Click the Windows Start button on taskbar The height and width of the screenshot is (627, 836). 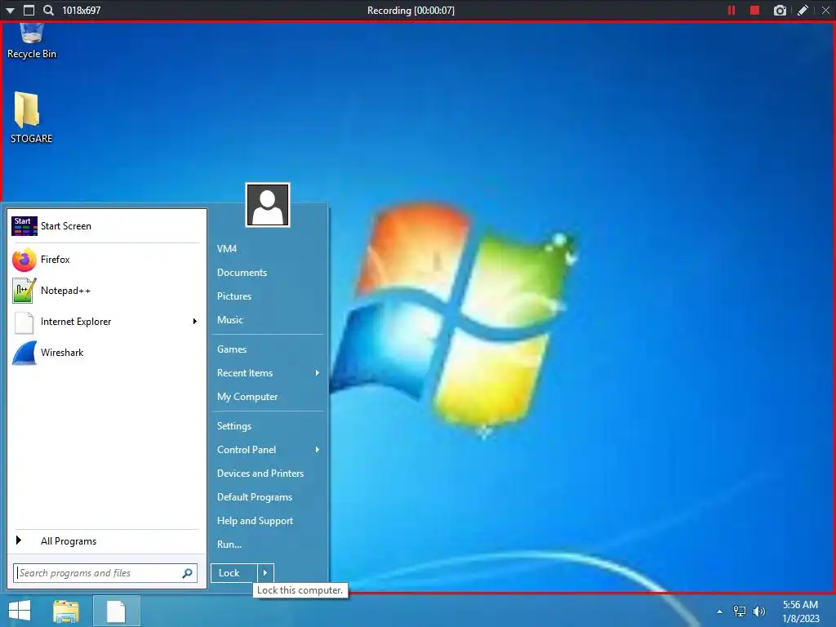[20, 611]
